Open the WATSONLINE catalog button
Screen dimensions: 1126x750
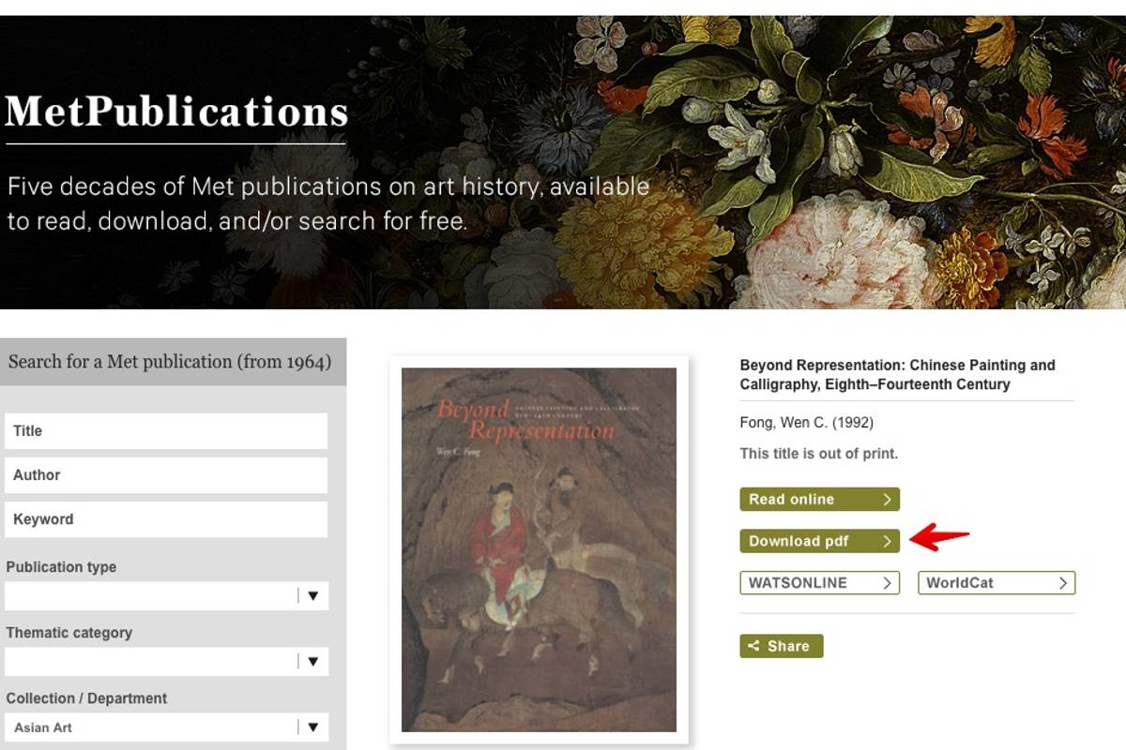(819, 583)
